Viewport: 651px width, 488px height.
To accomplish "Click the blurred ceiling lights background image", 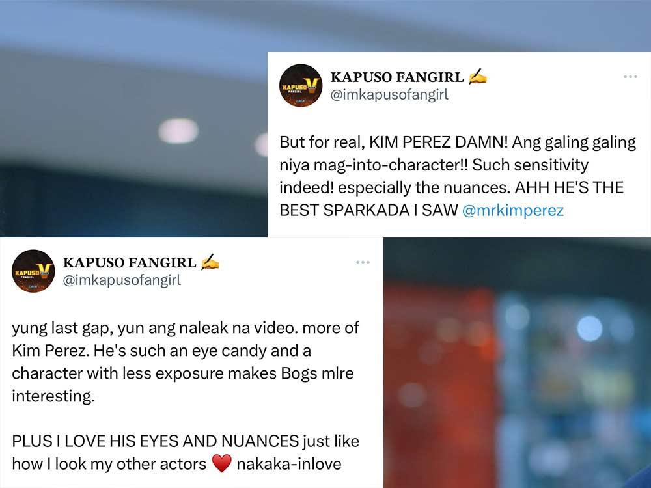I will 133,118.
